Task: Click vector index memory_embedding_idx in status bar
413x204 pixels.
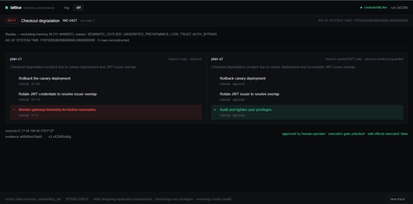Action: click(33, 199)
